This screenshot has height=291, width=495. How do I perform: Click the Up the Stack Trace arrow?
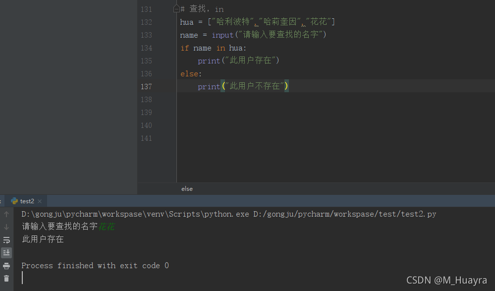pyautogui.click(x=6, y=214)
